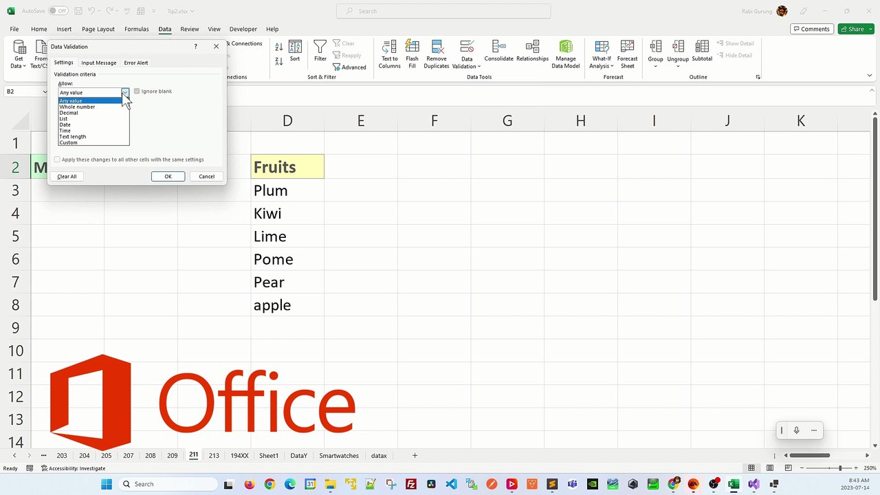Click the Data Validation ribbon icon

467,47
